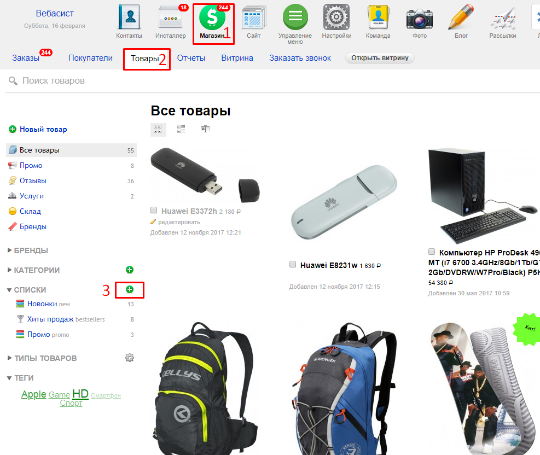Click the Новый товар link
The width and height of the screenshot is (540, 455).
tap(43, 130)
